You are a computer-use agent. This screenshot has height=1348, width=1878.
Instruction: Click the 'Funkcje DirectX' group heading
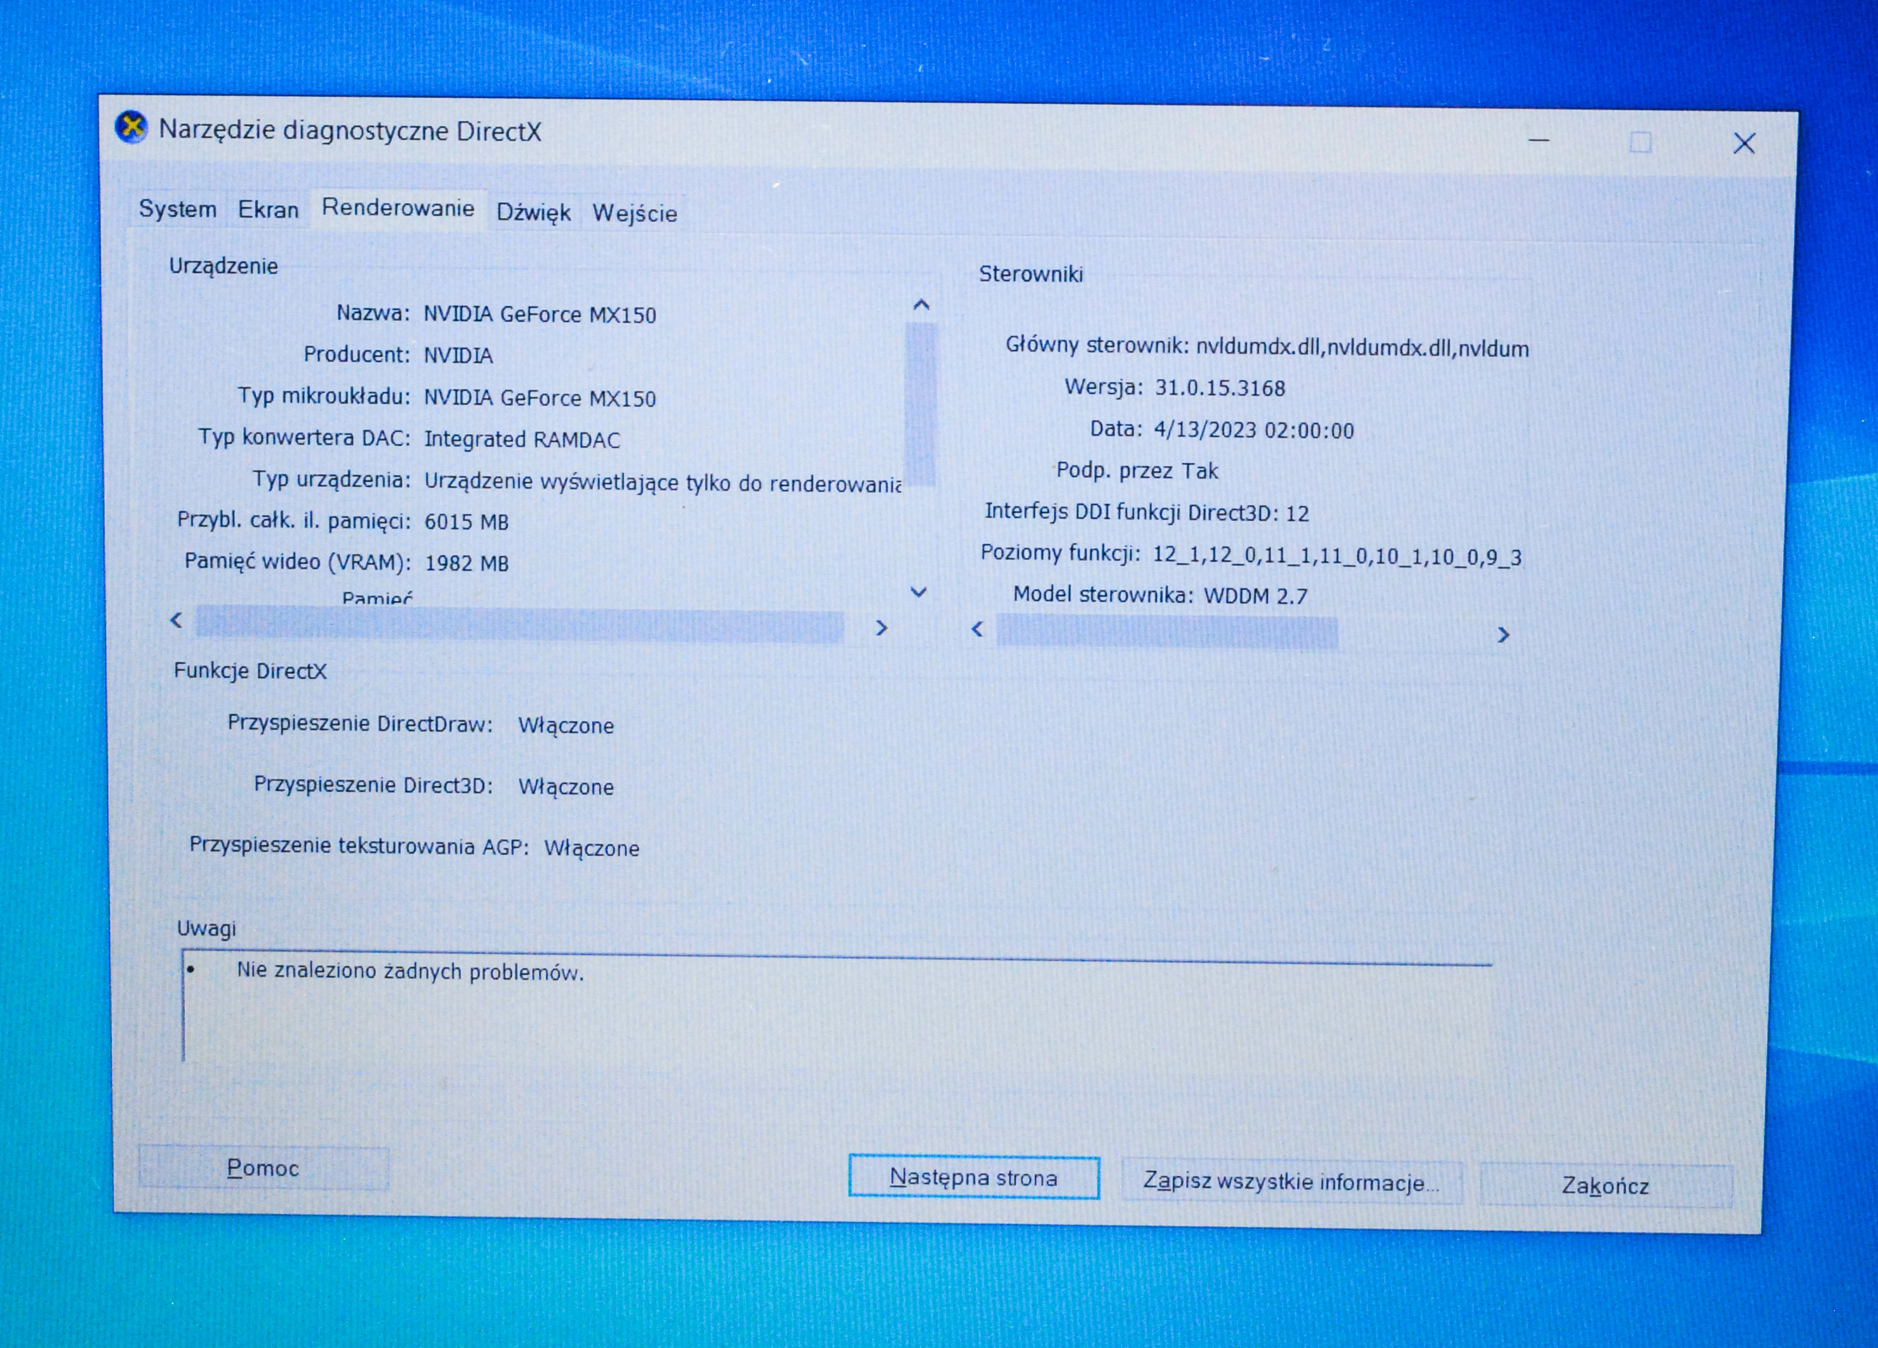tap(250, 671)
